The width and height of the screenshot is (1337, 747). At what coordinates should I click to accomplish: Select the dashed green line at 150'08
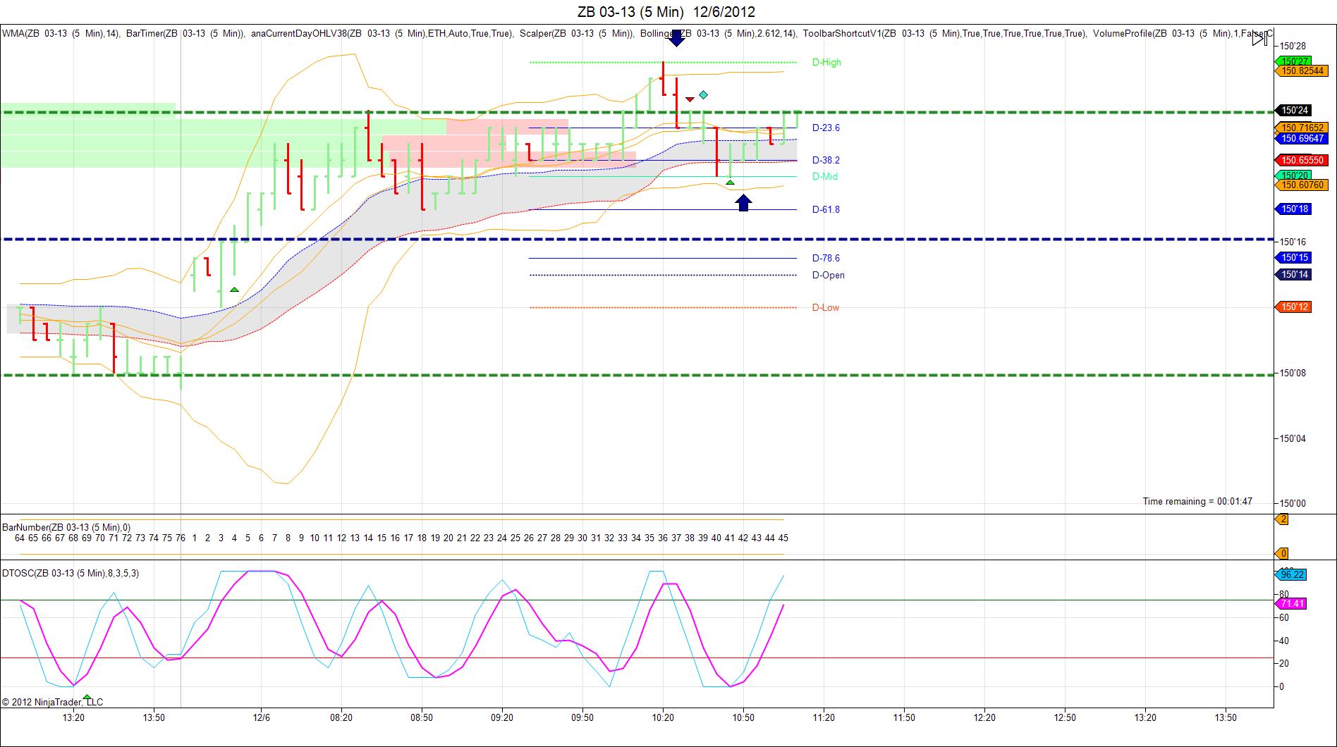(637, 375)
